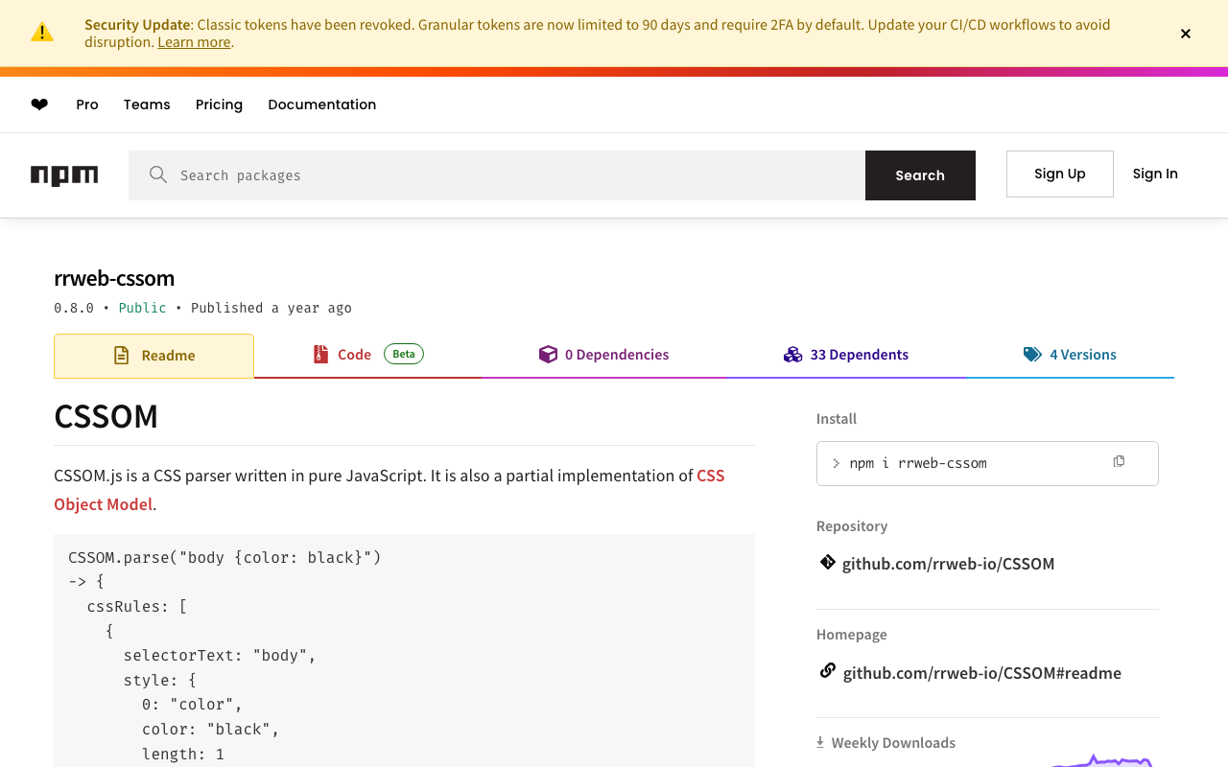Open the Readme tab
The width and height of the screenshot is (1228, 767).
(154, 356)
